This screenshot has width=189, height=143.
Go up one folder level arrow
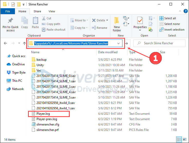click(24, 43)
